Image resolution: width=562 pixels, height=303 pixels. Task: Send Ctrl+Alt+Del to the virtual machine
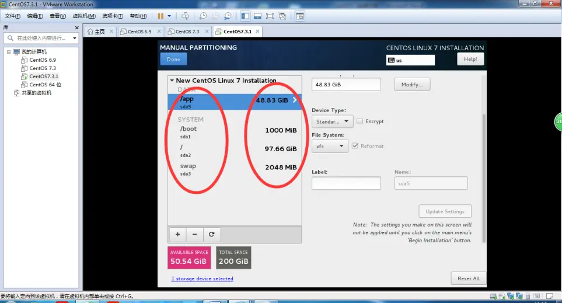pyautogui.click(x=185, y=16)
